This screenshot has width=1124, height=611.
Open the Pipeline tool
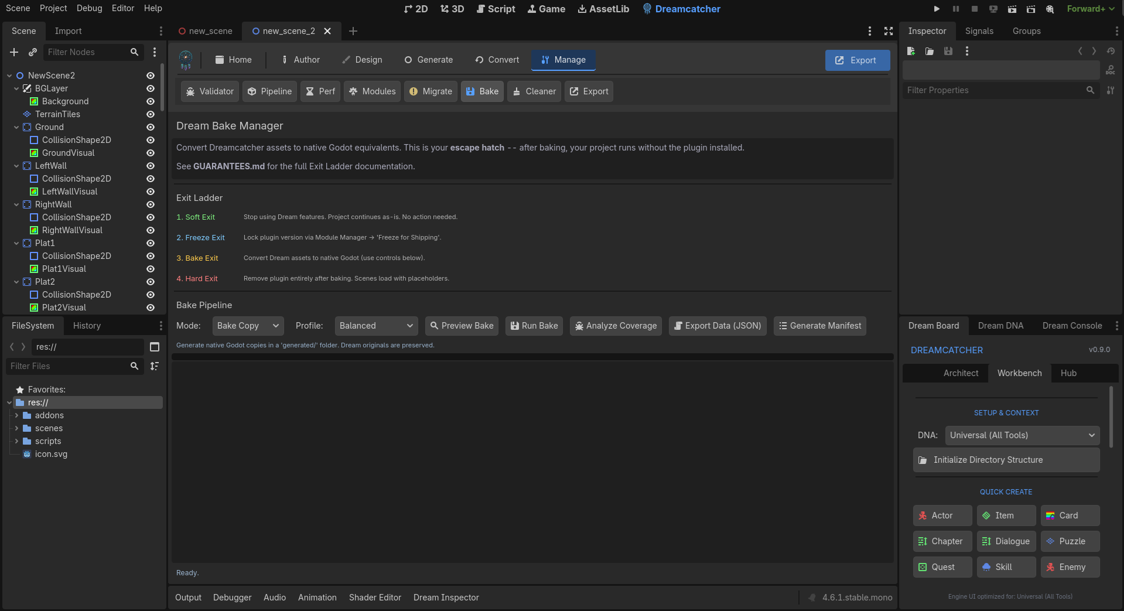[x=269, y=91]
